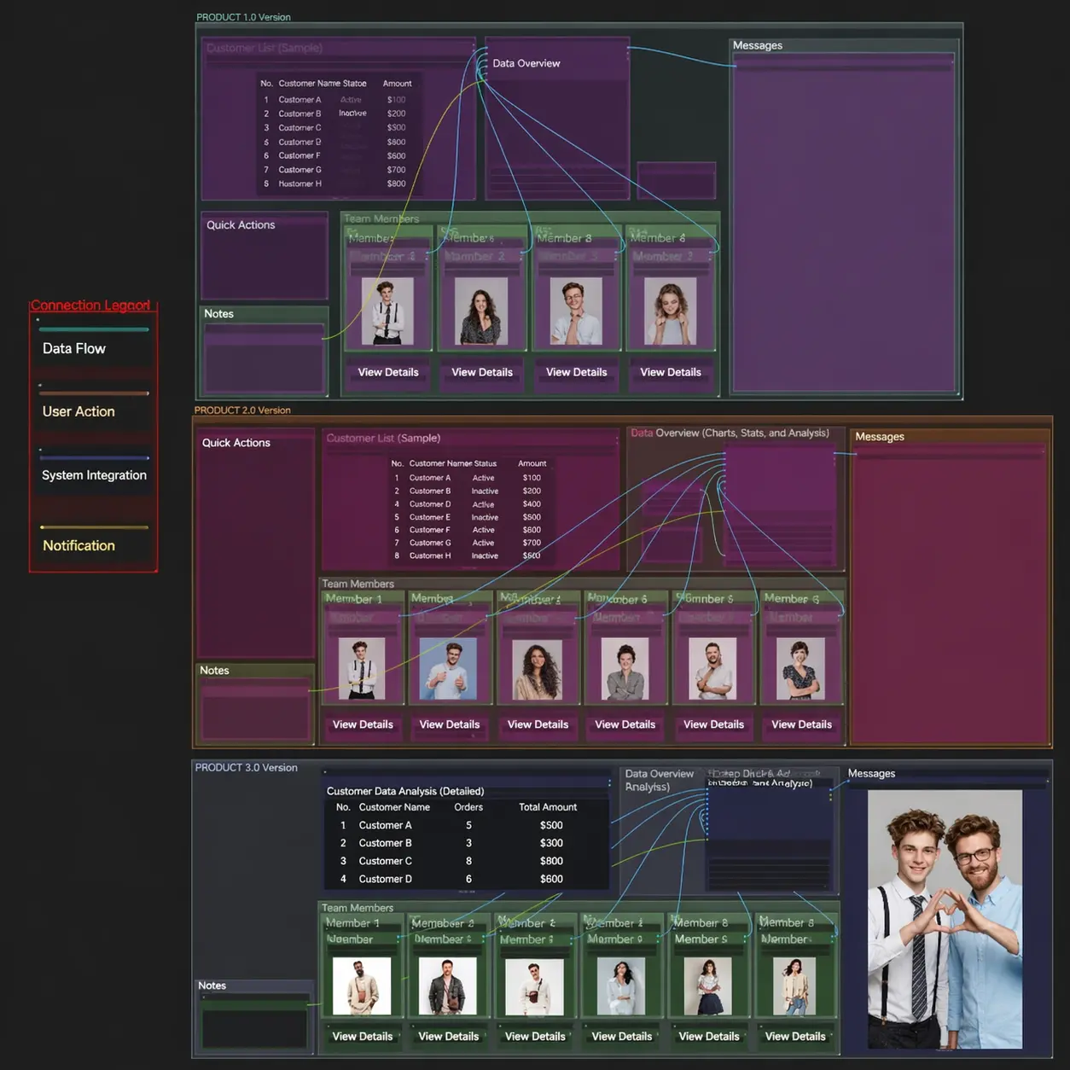Open the Messages panel in Product 2.0
Image resolution: width=1070 pixels, height=1070 pixels.
[x=951, y=585]
